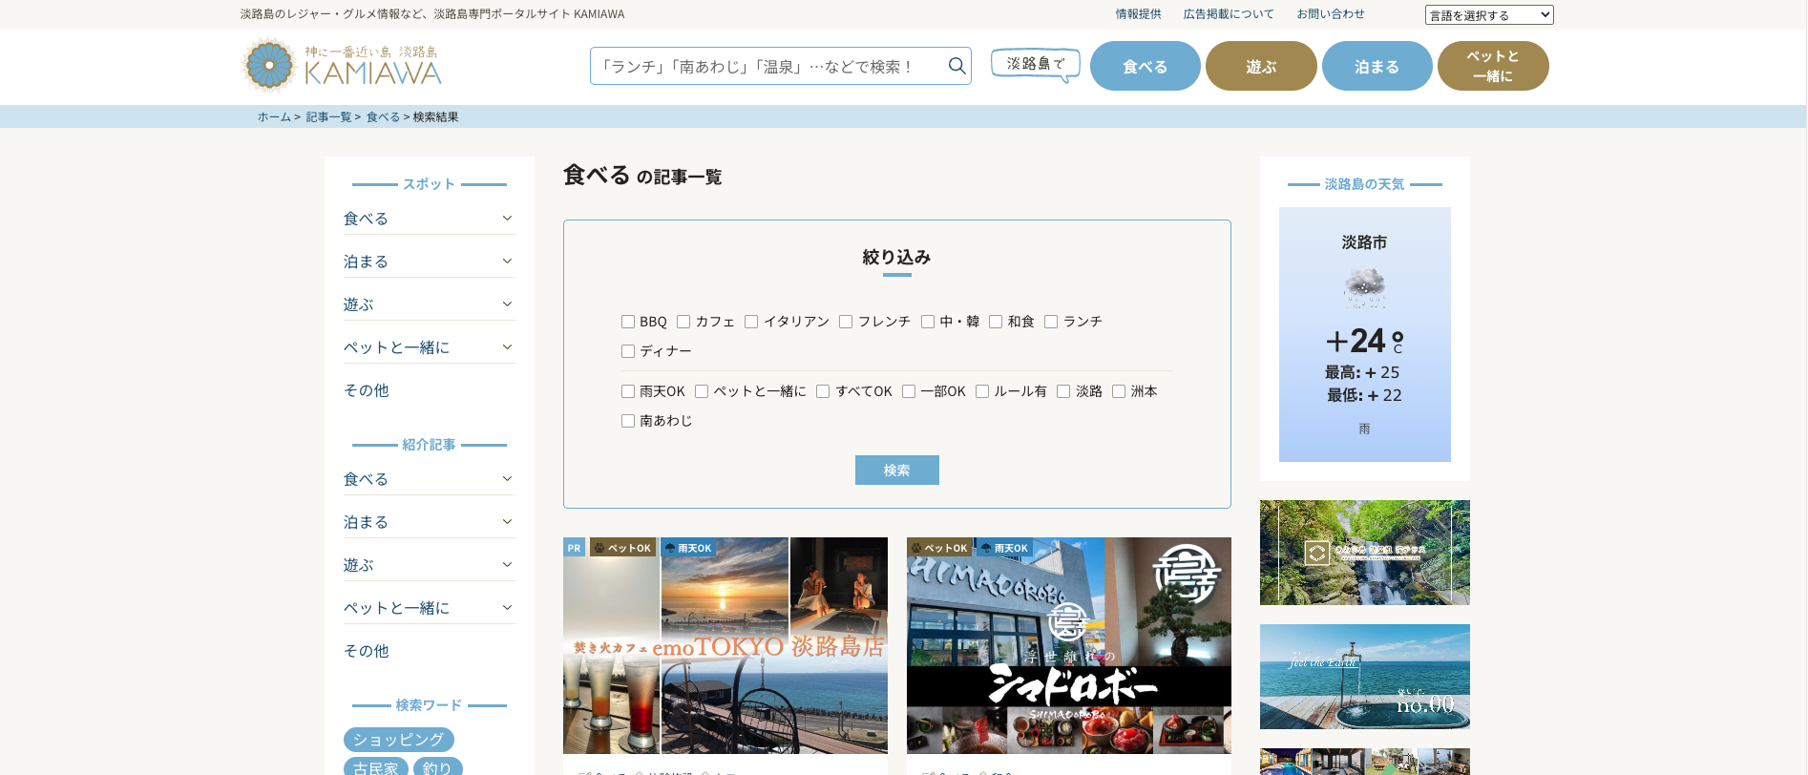1808x775 pixels.
Task: Click 雨天OK badge on シマドロボー card
Action: pyautogui.click(x=1004, y=548)
